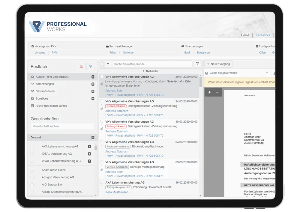The height and width of the screenshot is (212, 300).
Task: Click the Antrag-Neugeschäft tag
Action: point(118,187)
